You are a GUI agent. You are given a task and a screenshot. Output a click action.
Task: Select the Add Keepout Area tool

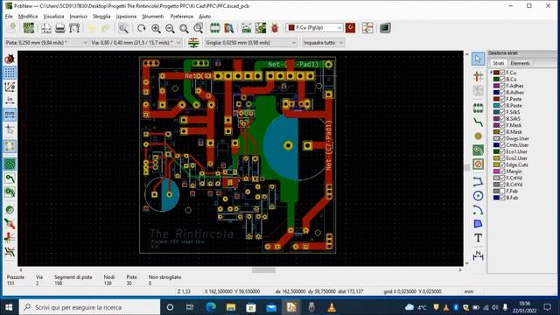479,164
